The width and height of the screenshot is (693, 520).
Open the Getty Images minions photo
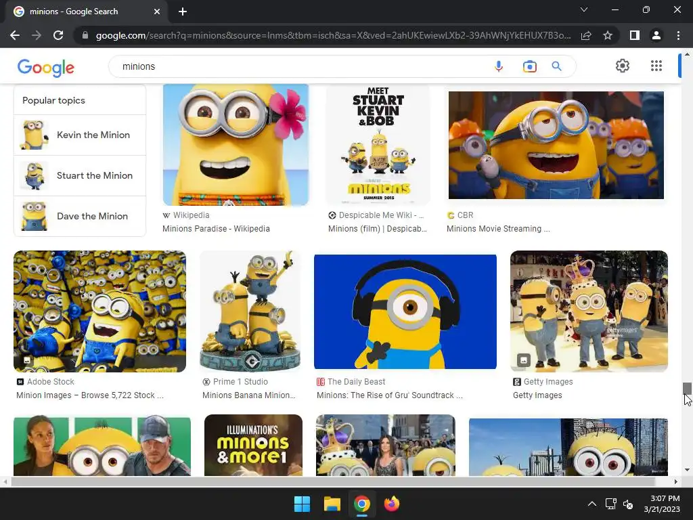coord(589,311)
